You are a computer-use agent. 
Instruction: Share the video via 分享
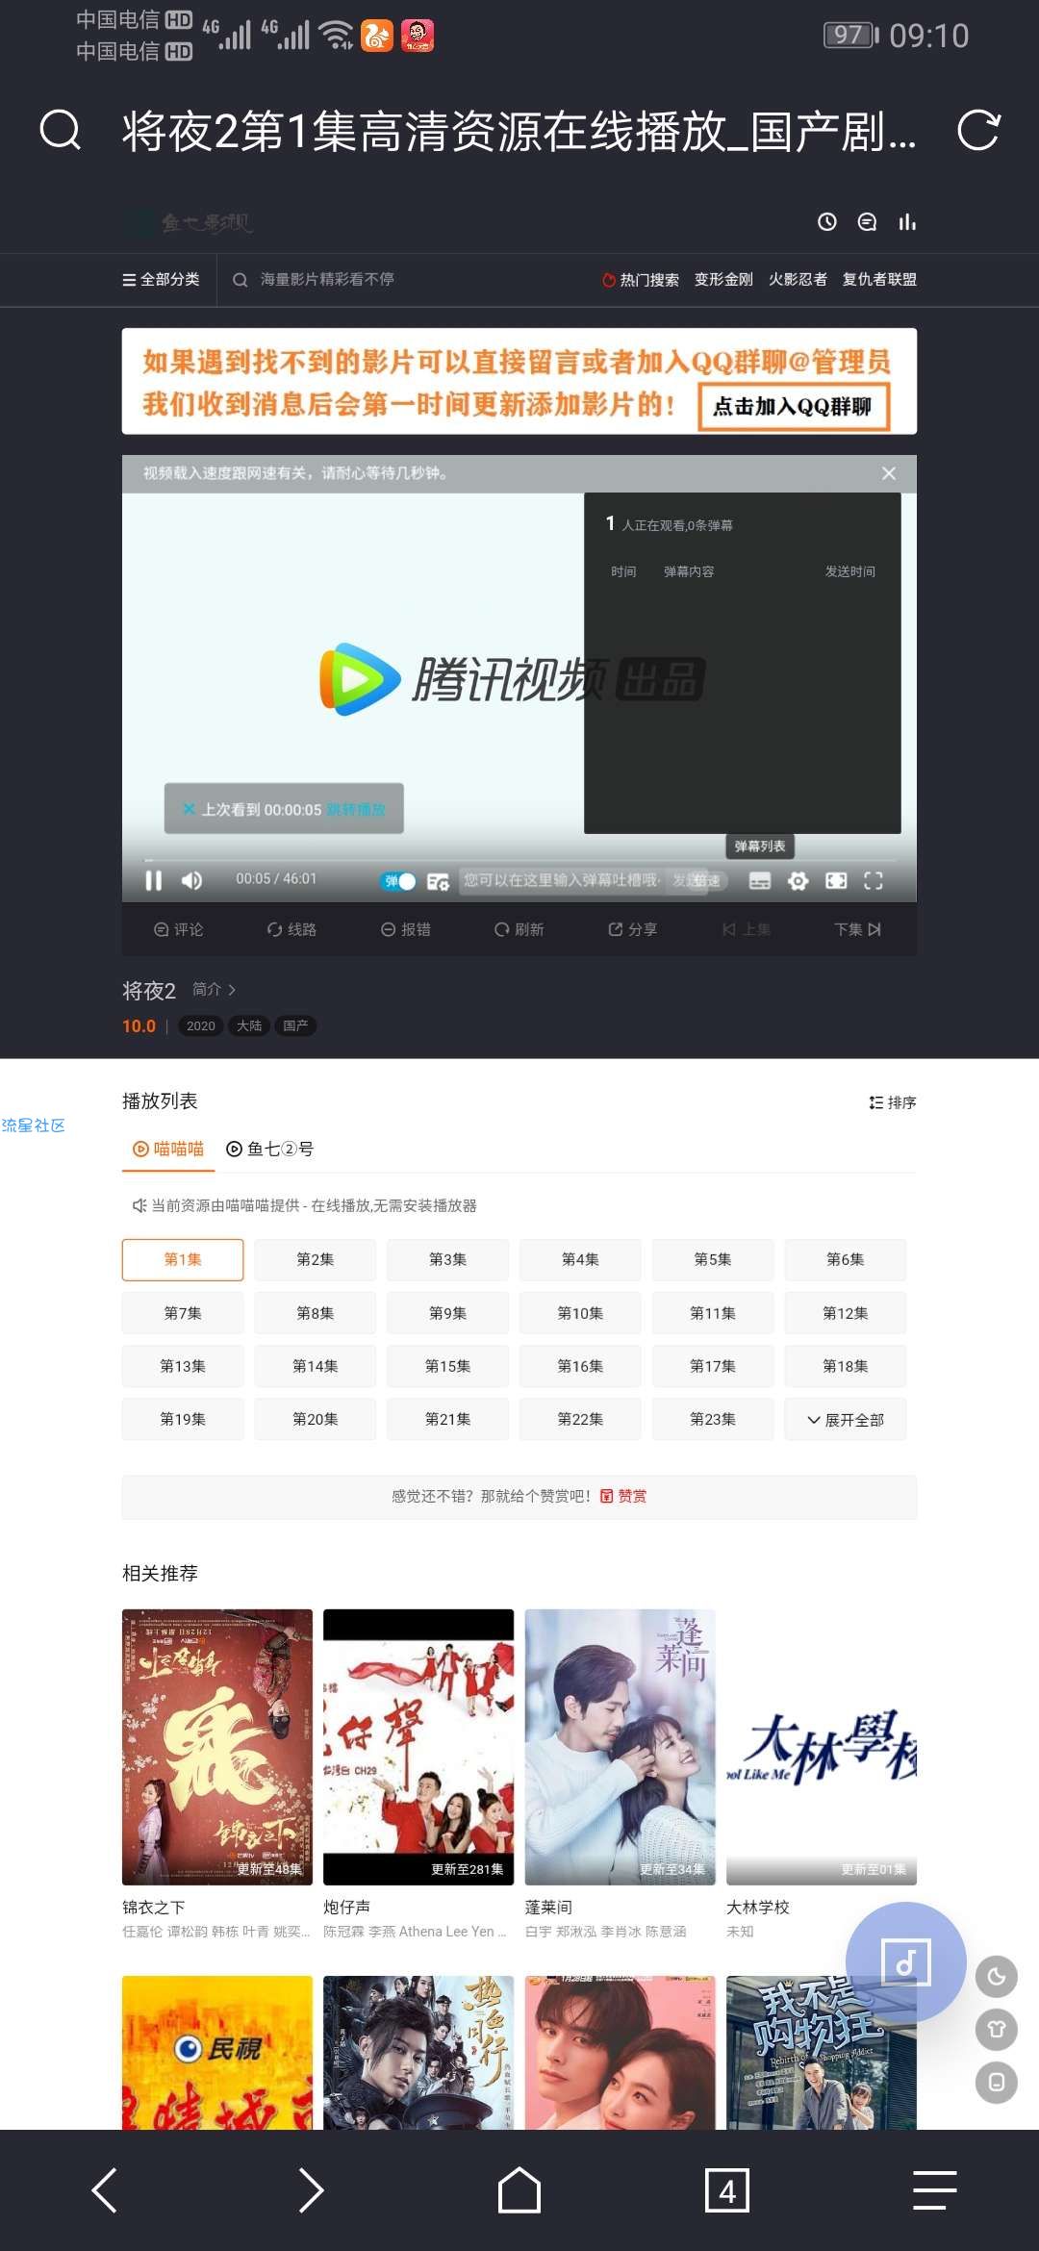tap(633, 929)
